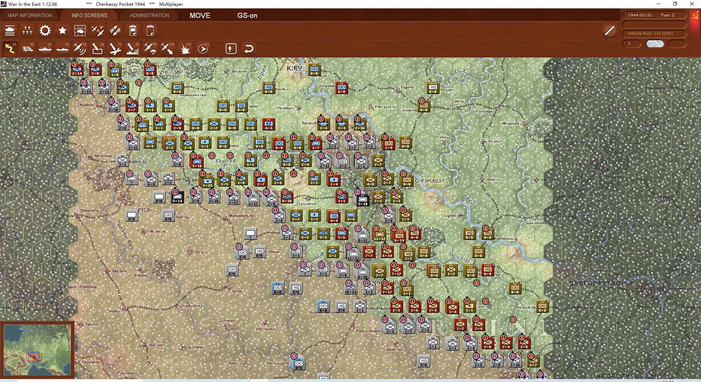
Task: Click the Kremenchug town label
Action: [x=505, y=239]
